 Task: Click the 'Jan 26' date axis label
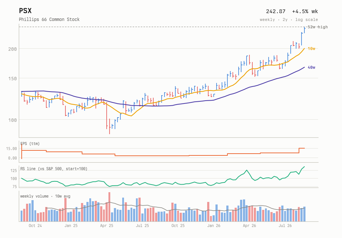(x=214, y=226)
